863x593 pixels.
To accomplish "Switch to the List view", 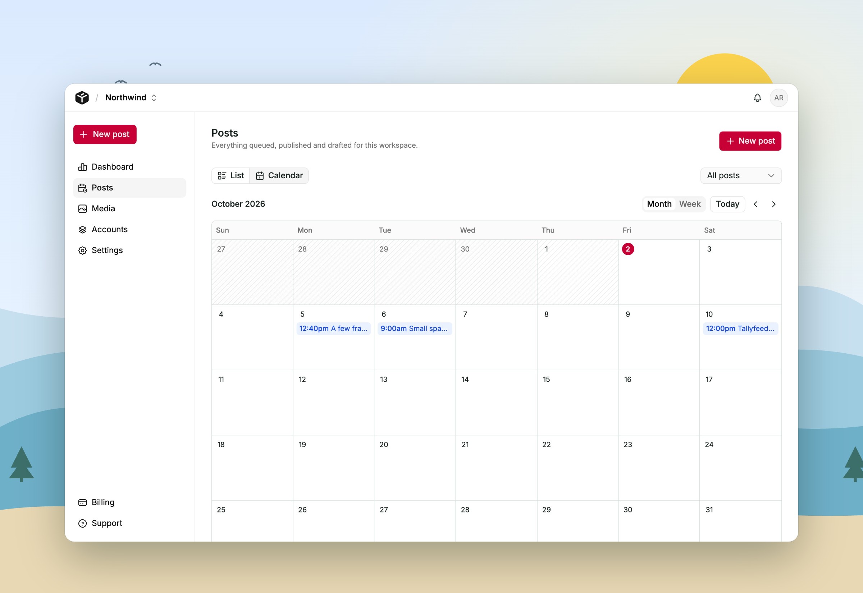I will [231, 175].
